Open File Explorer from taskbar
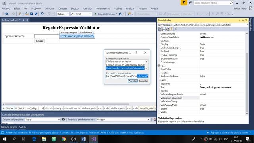The width and height of the screenshot is (254, 143). click(44, 139)
